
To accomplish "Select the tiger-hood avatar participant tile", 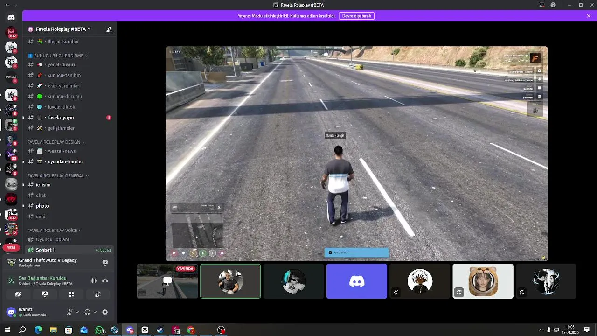I will pos(483,281).
